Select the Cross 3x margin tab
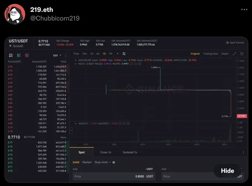 106,152
